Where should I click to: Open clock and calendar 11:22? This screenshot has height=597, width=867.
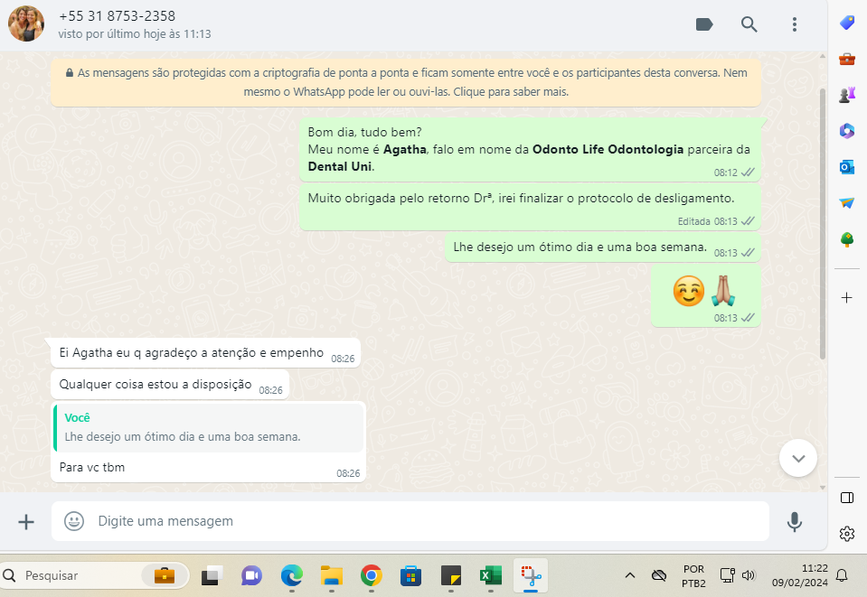799,575
